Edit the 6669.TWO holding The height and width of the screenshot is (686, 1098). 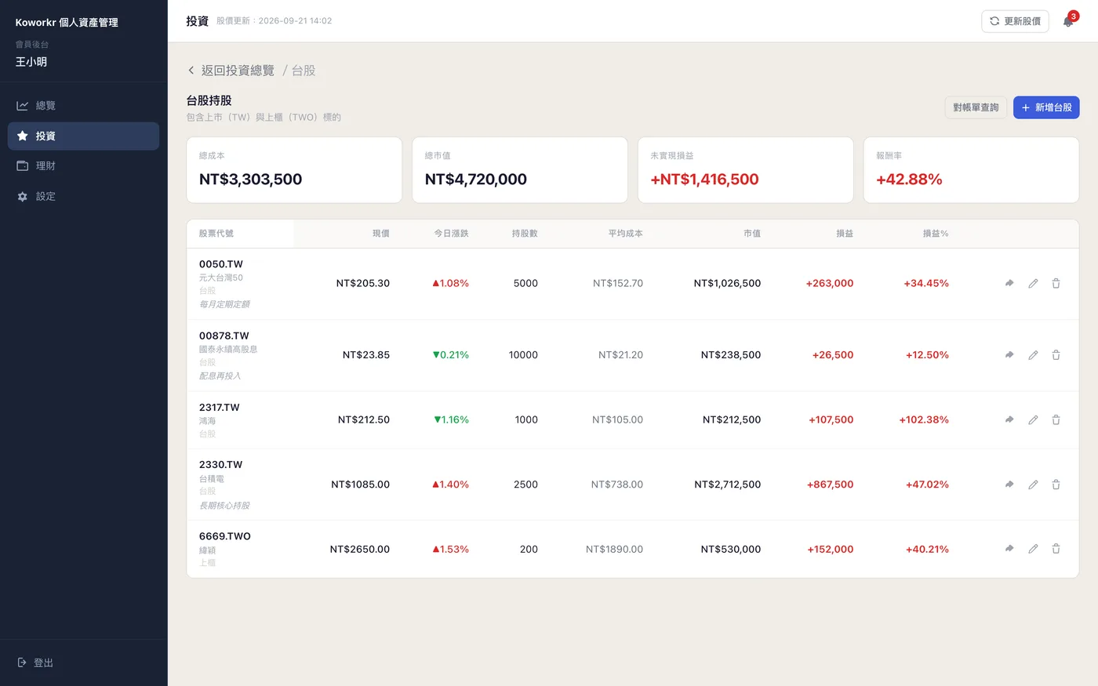pos(1033,550)
